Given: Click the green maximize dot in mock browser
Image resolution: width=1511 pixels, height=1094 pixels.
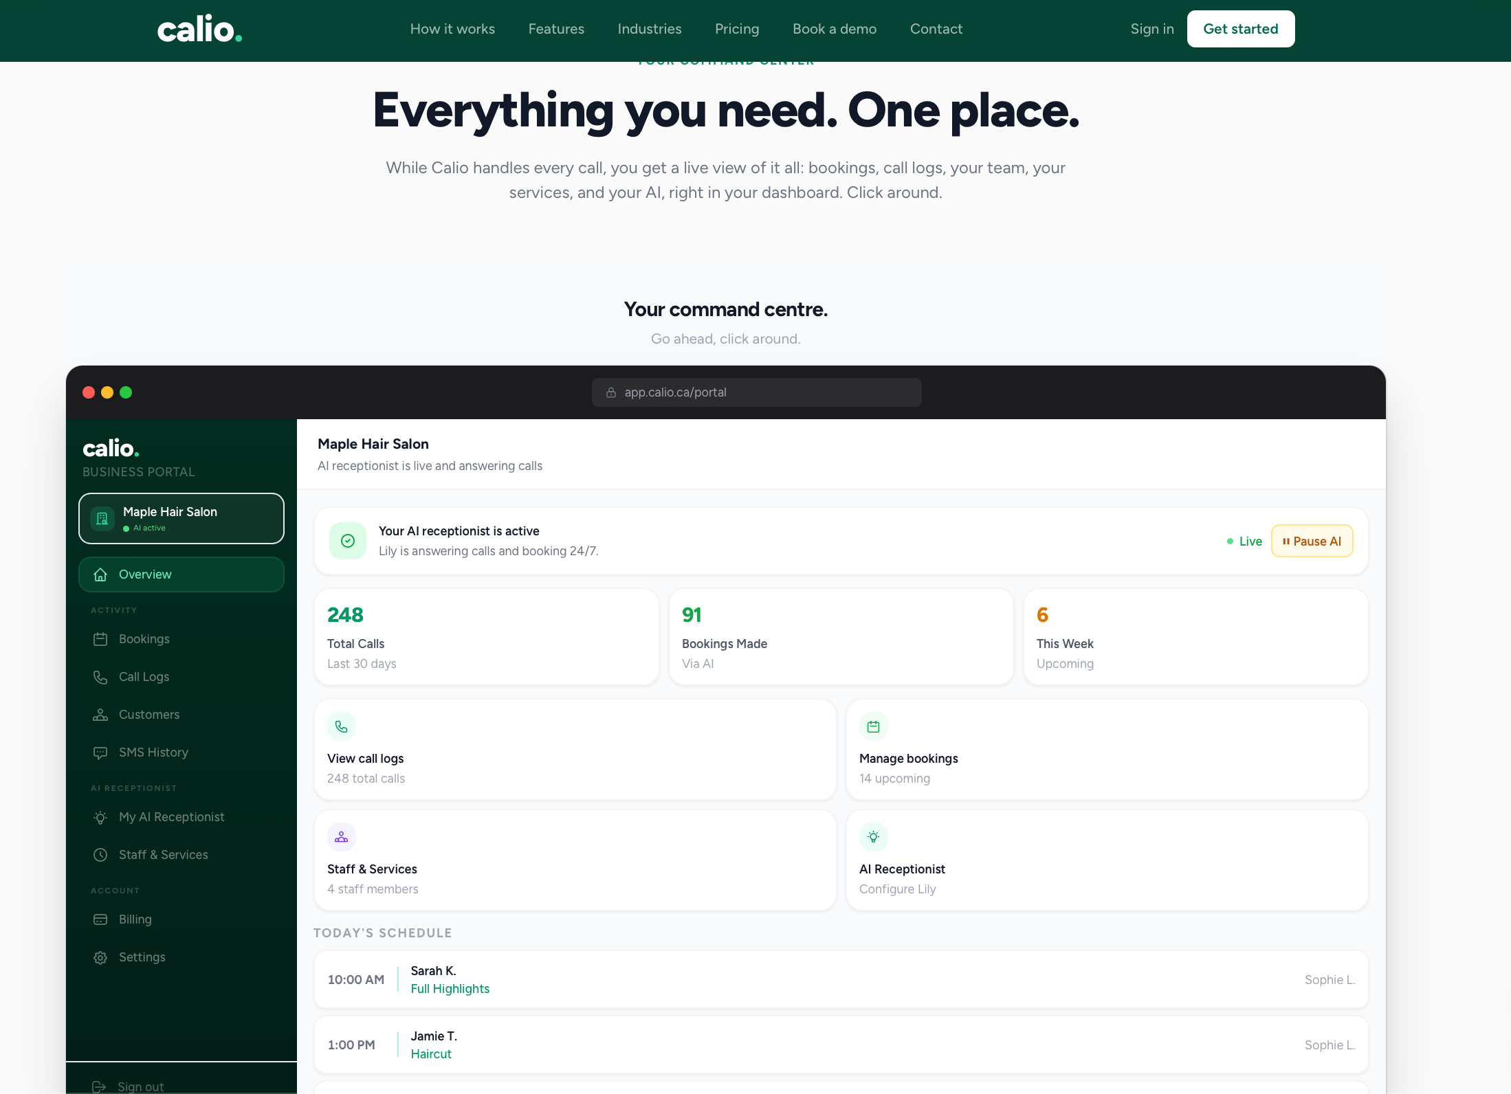Looking at the screenshot, I should (126, 392).
